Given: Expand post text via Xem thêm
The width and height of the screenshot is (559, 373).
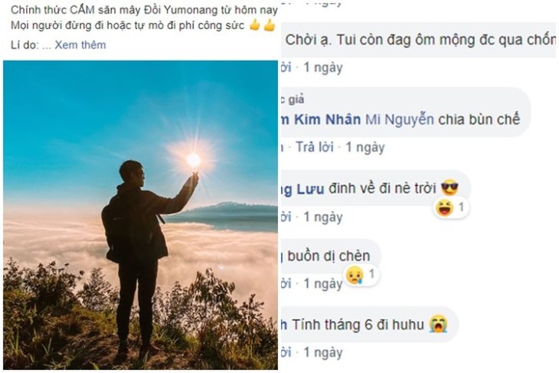Looking at the screenshot, I should 80,45.
